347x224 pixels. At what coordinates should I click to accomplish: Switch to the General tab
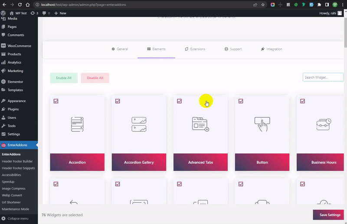[x=120, y=49]
